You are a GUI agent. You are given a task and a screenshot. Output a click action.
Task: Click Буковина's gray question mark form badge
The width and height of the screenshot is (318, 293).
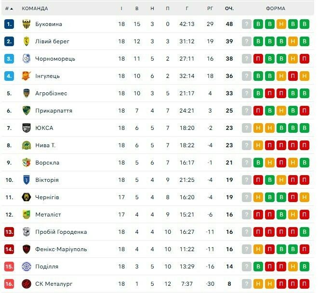[x=247, y=24]
